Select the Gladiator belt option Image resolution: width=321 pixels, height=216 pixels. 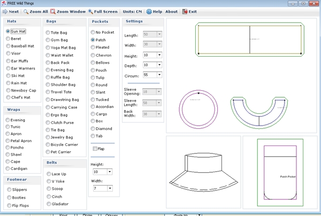tap(48, 204)
